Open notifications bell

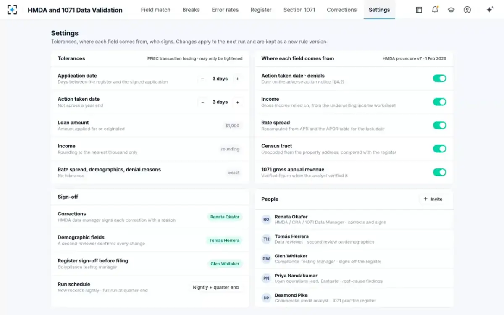[x=435, y=10]
